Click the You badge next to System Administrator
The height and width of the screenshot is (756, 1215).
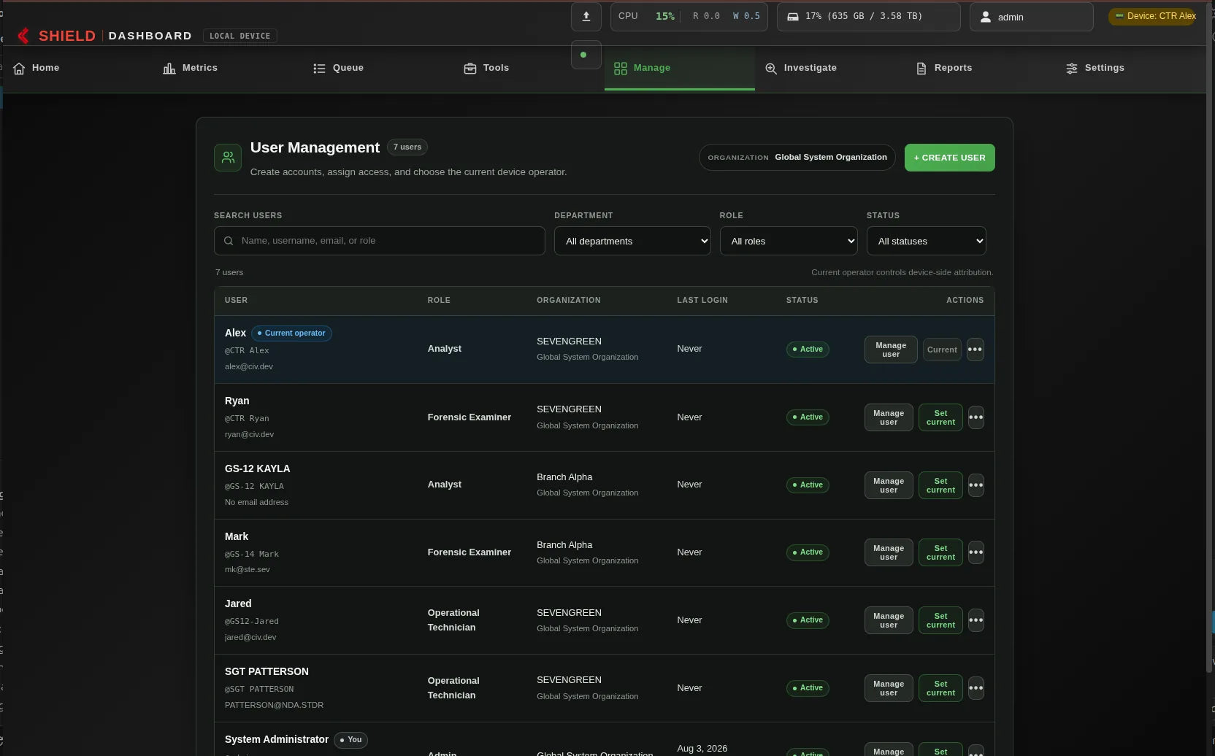coord(350,740)
